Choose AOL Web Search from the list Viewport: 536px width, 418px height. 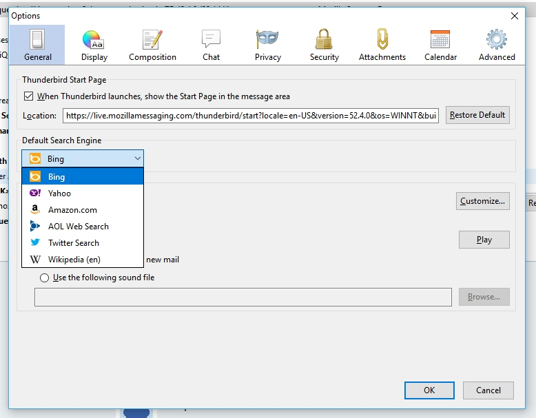(x=83, y=226)
